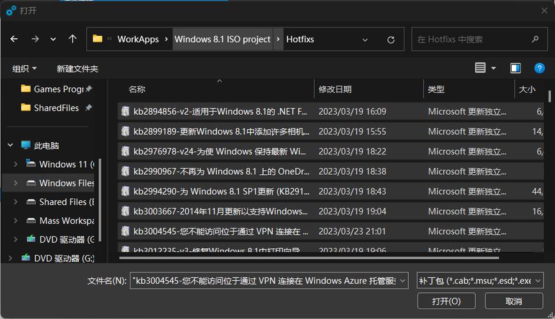This screenshot has width=555, height=319.
Task: Select Mass Workspace drive
Action: pos(61,221)
